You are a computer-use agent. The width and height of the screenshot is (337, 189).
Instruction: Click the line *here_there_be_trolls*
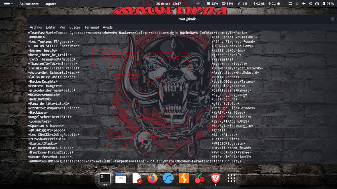[50, 55]
